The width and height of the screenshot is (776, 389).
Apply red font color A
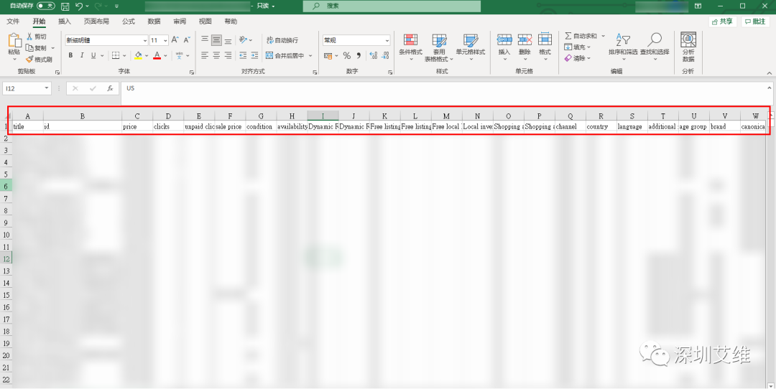(x=157, y=55)
